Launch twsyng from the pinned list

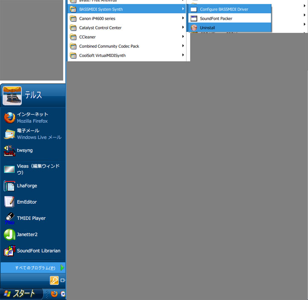pos(9,151)
